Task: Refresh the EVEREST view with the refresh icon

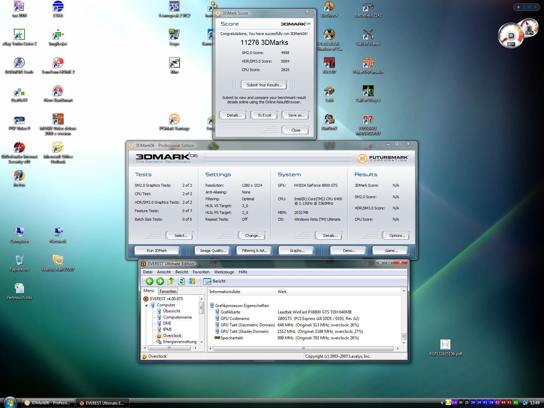Action: coord(182,281)
